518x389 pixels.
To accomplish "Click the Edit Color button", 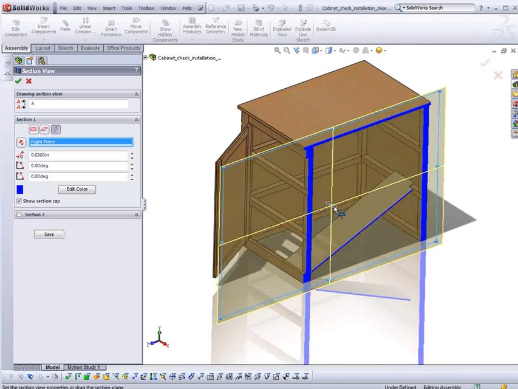I will tap(77, 189).
